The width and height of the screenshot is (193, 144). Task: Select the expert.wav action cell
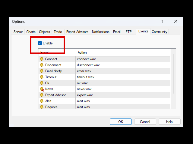(x=123, y=95)
